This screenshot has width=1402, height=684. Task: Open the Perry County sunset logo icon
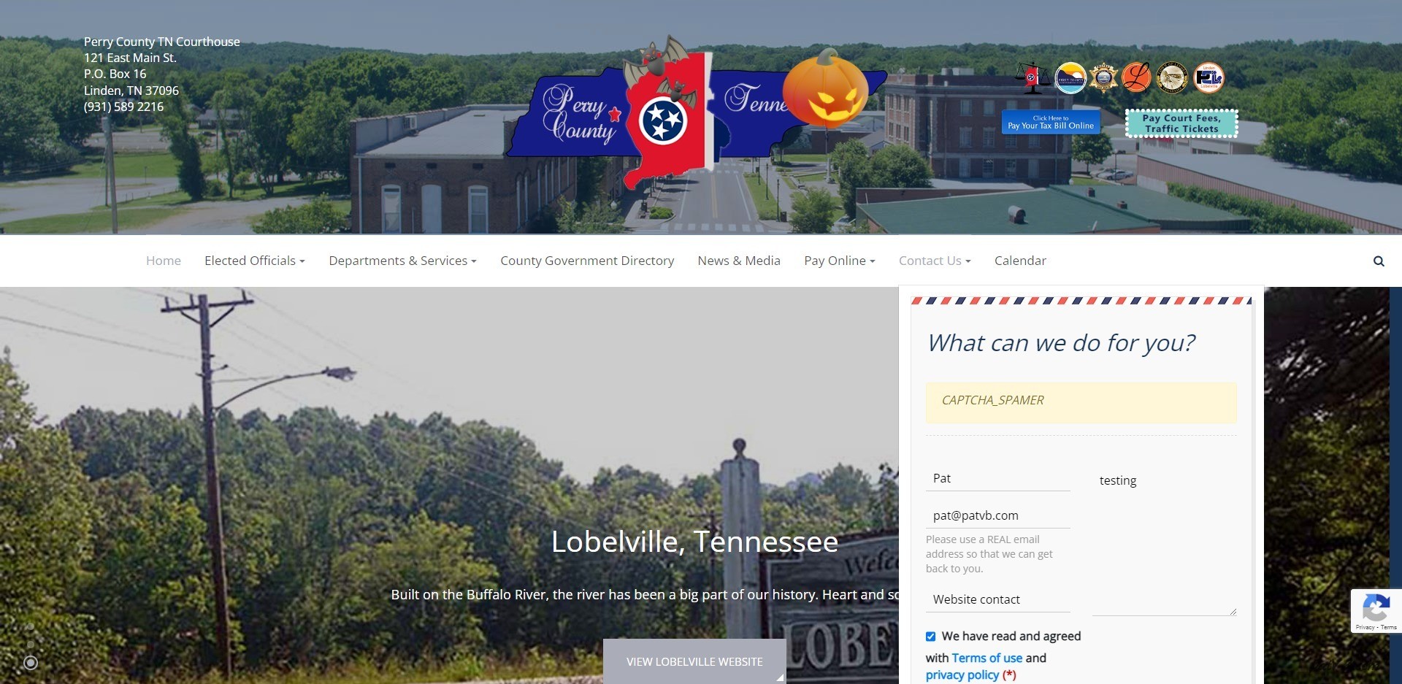pos(1070,78)
